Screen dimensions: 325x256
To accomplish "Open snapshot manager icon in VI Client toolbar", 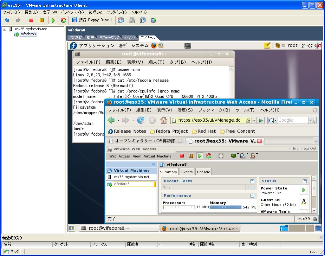I will tap(143, 20).
